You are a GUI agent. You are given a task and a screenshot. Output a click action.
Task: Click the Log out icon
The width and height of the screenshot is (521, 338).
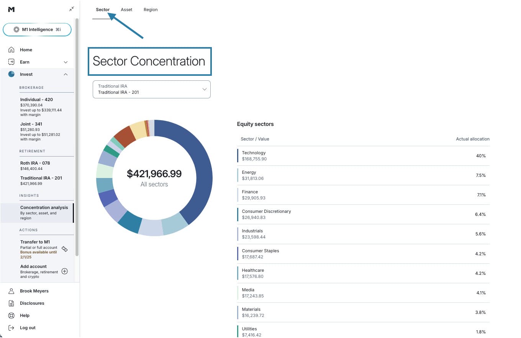click(11, 328)
